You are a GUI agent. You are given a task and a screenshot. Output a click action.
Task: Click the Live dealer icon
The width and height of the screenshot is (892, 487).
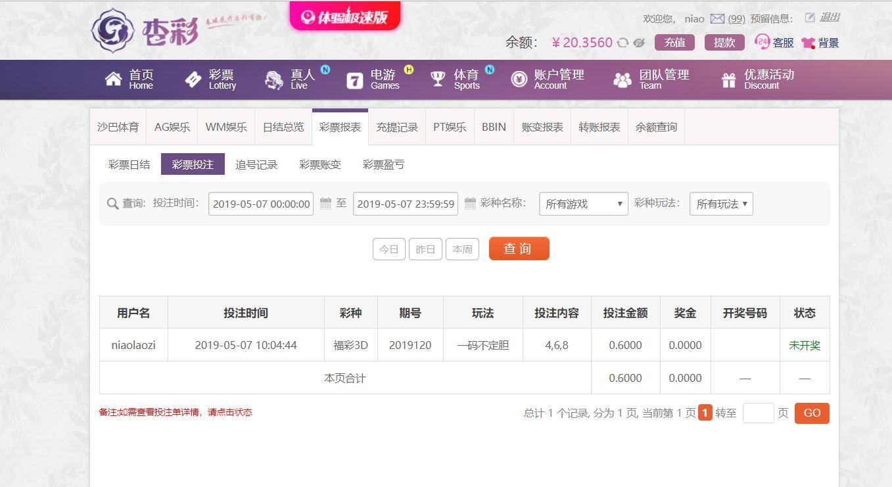274,80
